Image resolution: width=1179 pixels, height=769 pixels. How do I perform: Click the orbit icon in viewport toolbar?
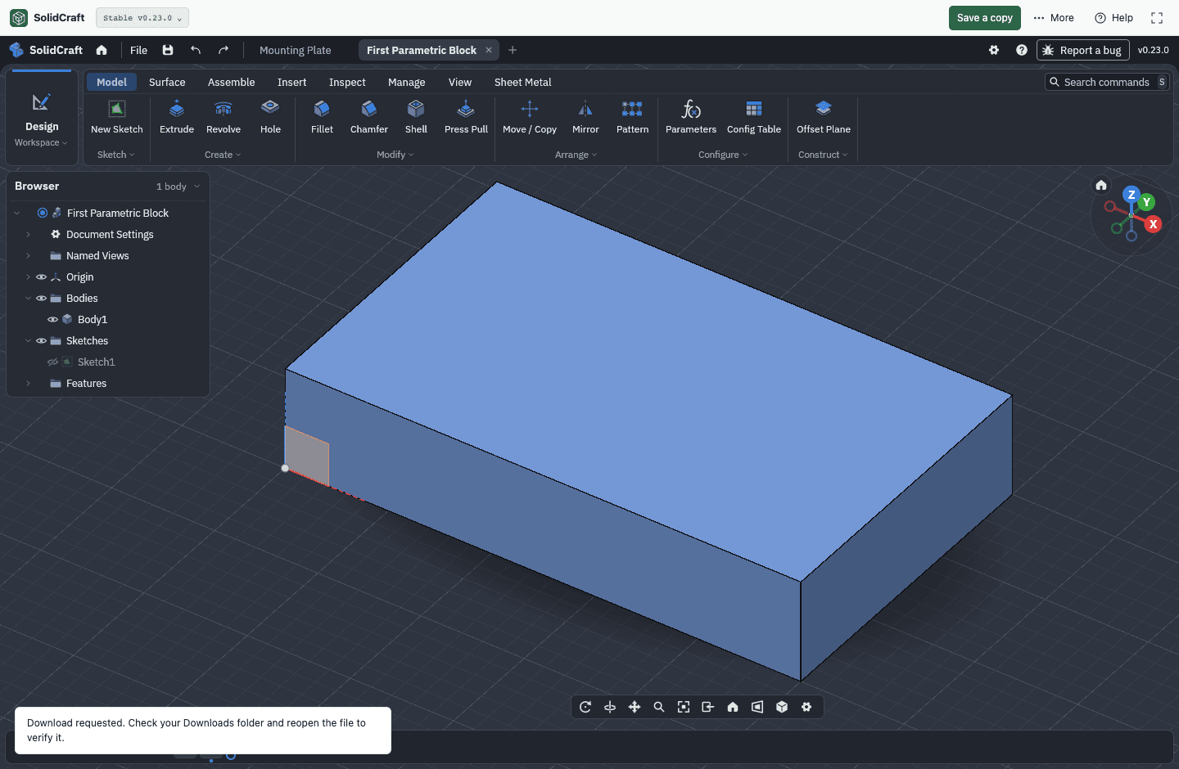tap(610, 707)
